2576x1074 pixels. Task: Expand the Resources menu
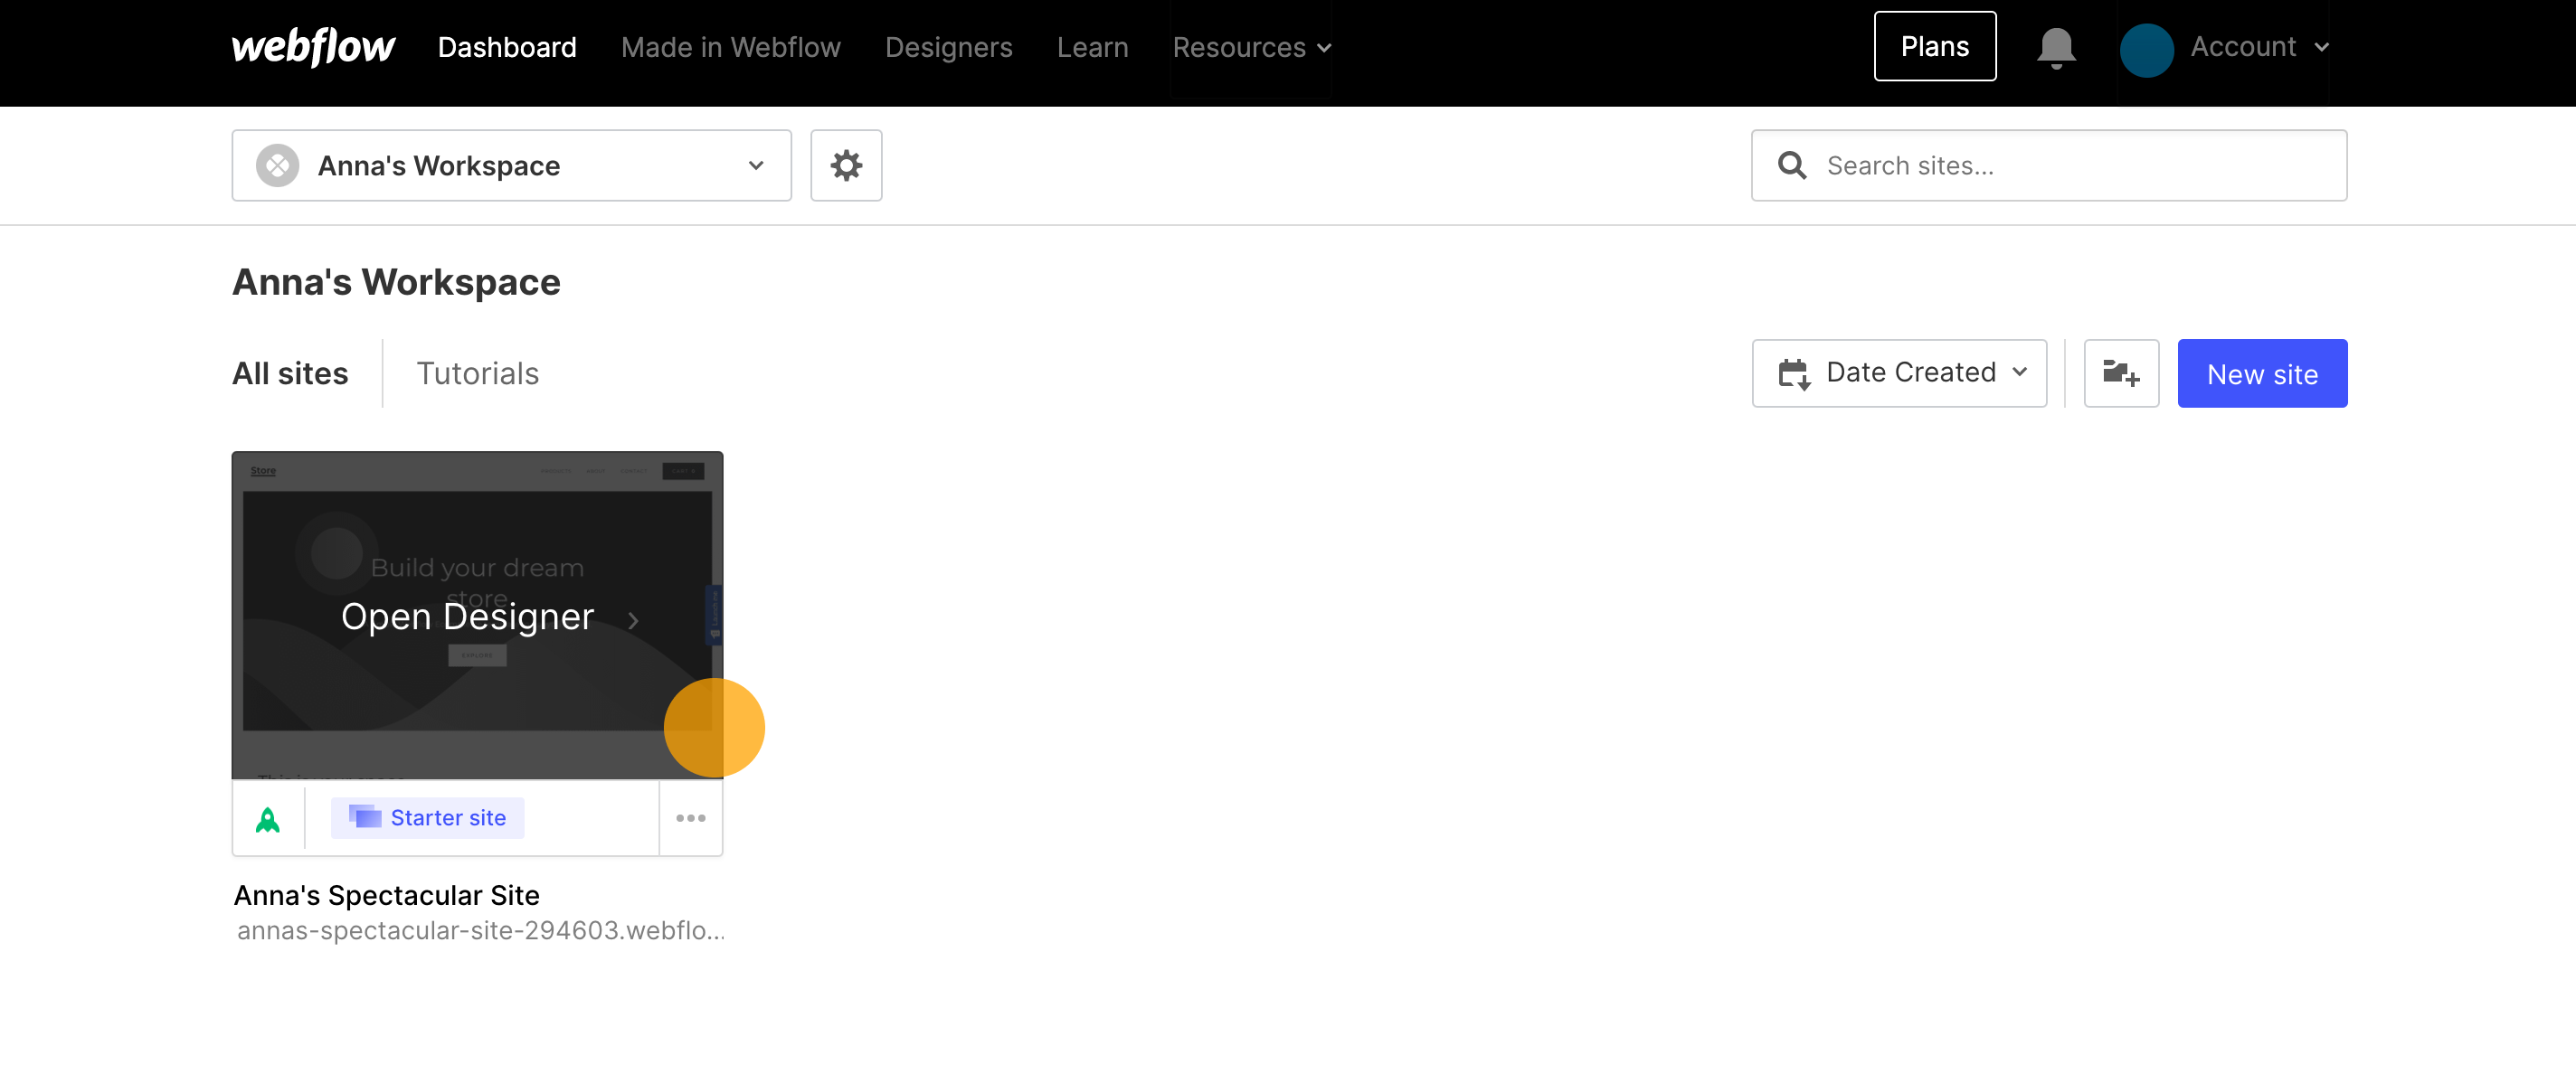pyautogui.click(x=1251, y=47)
